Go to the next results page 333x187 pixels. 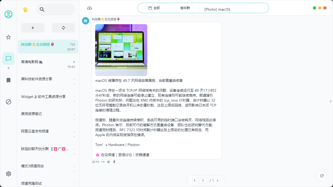218,181
